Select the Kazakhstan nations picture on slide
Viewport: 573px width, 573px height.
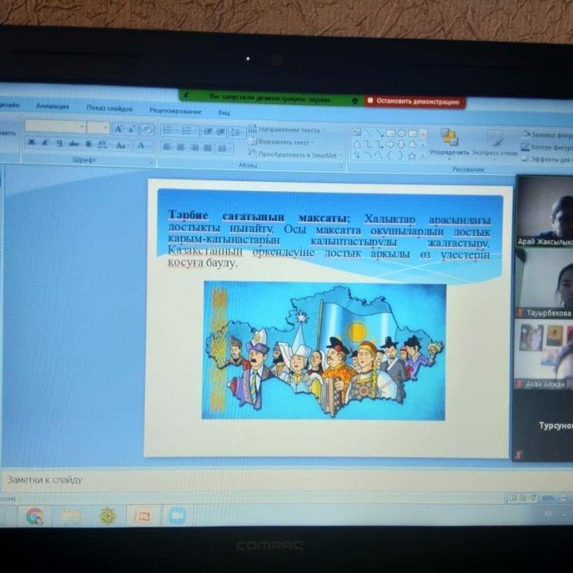click(x=324, y=351)
